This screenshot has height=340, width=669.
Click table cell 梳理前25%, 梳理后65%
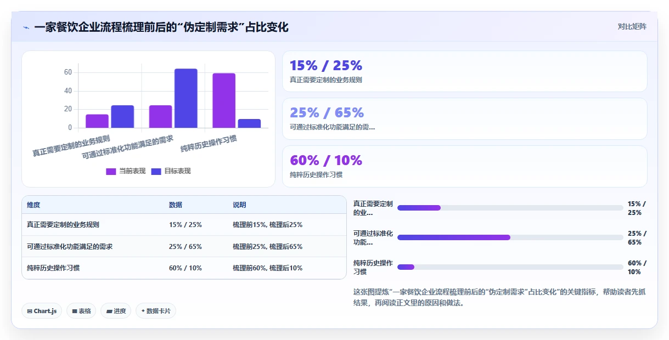[267, 247]
